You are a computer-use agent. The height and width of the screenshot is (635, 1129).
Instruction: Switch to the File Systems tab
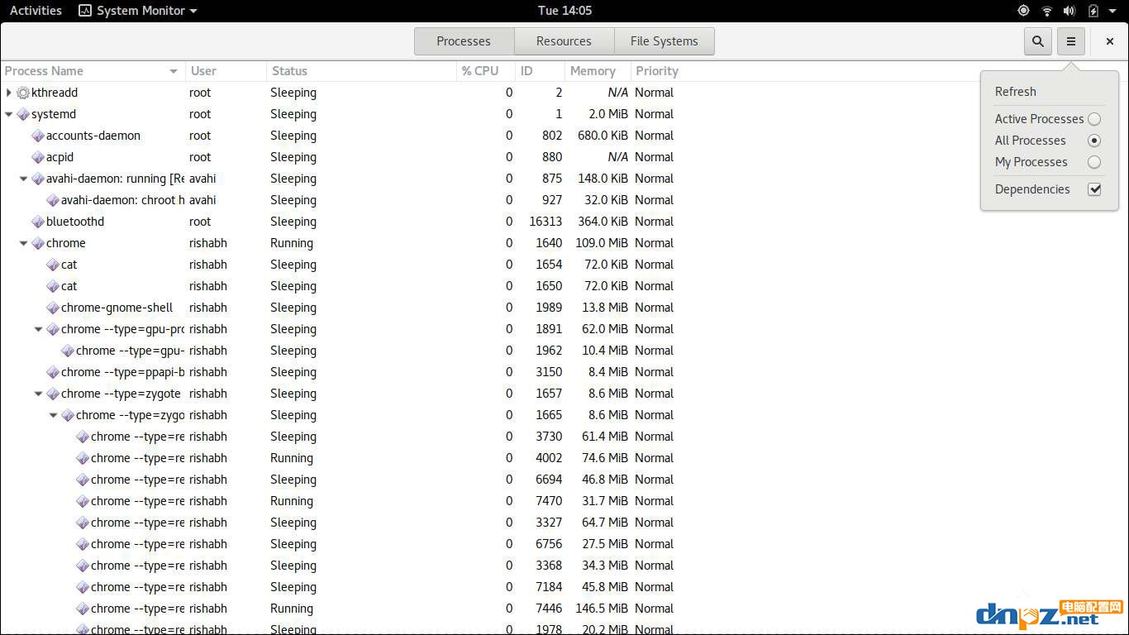tap(665, 41)
